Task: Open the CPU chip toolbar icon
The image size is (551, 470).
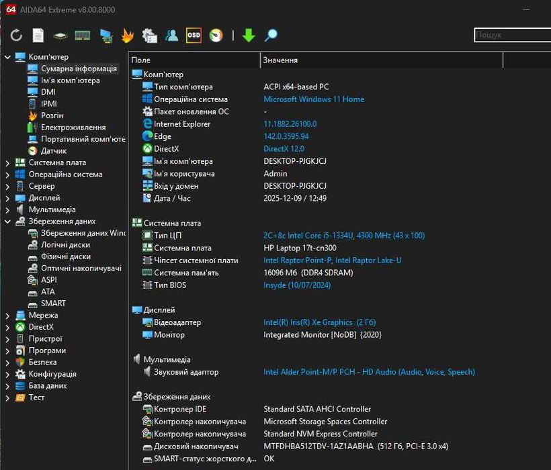Action: (60, 36)
